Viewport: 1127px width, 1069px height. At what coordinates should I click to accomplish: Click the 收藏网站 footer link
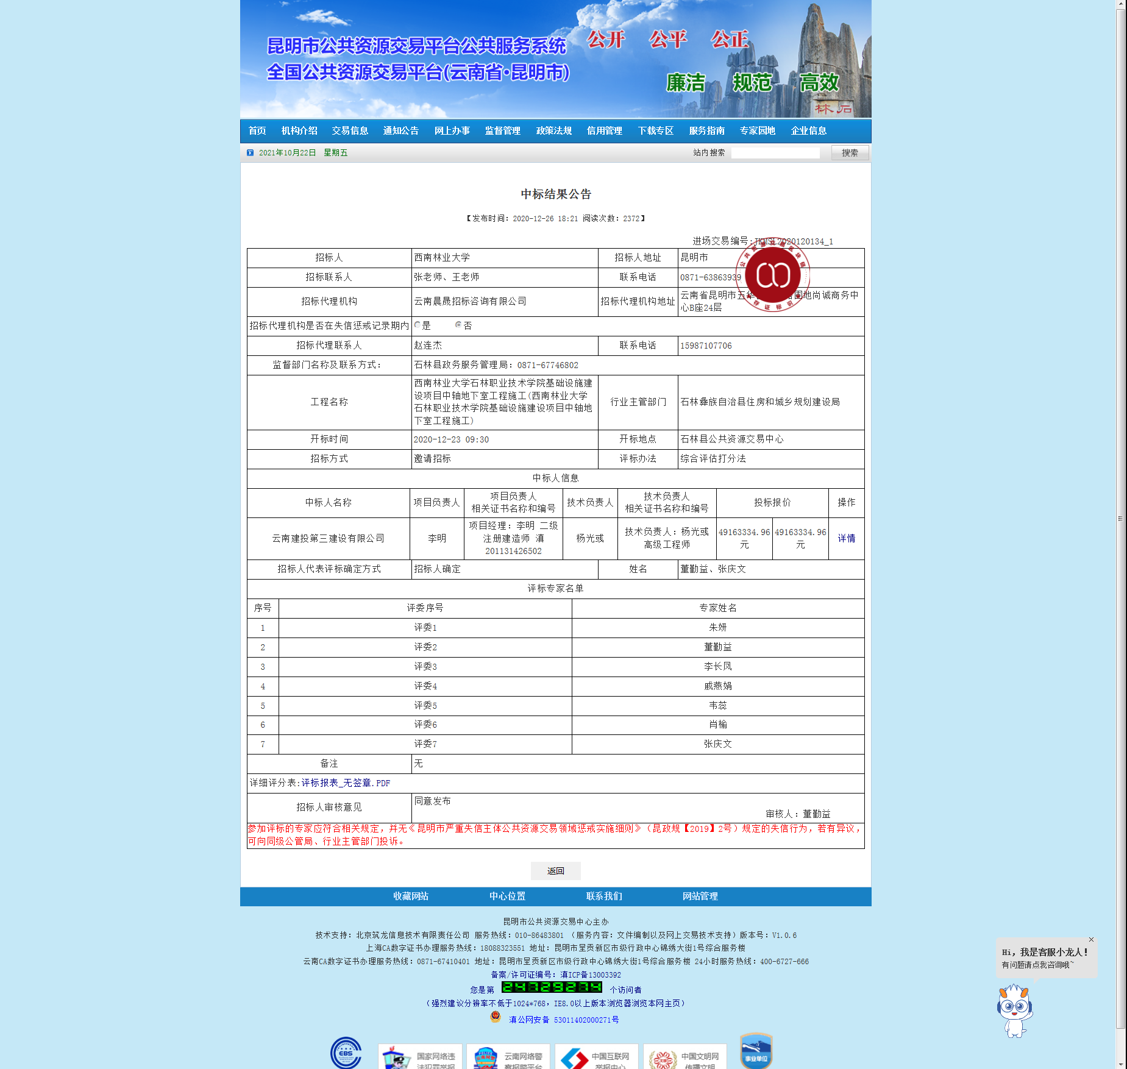tap(411, 897)
